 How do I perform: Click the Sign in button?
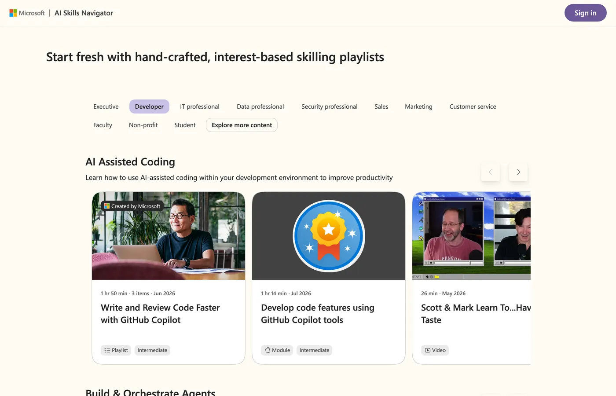point(585,13)
